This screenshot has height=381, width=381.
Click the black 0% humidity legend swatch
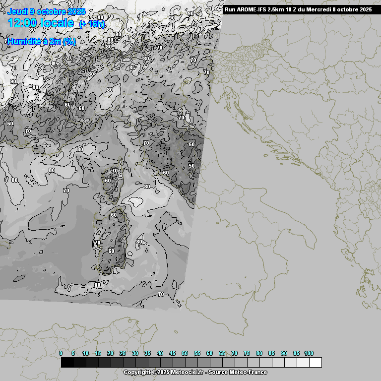click(67, 363)
